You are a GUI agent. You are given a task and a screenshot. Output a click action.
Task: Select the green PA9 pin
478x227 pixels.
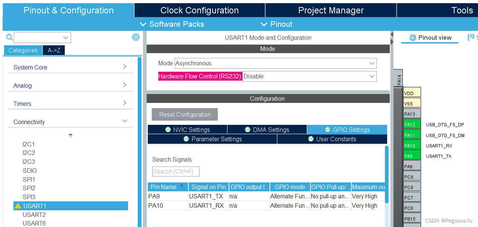pos(412,156)
